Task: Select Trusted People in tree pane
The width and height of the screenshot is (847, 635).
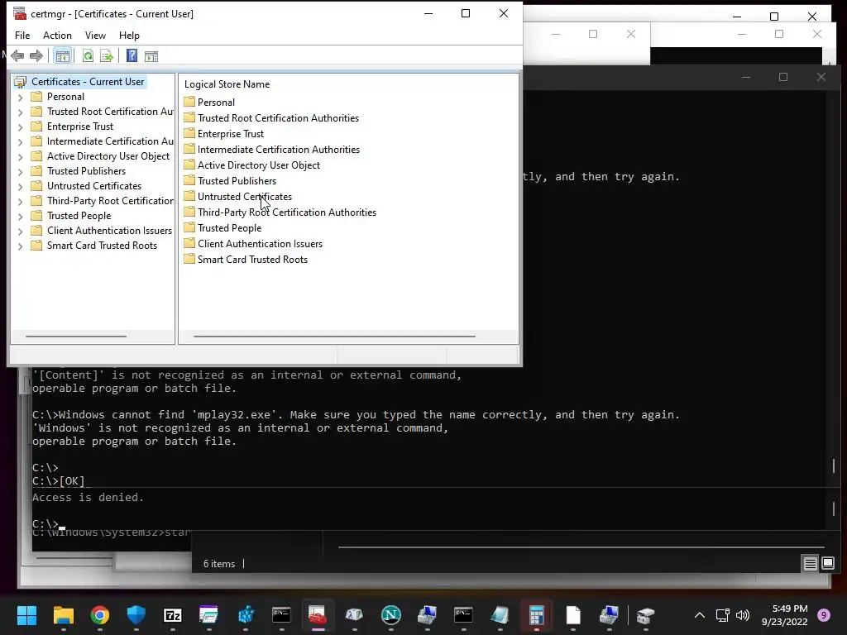Action: (x=79, y=216)
